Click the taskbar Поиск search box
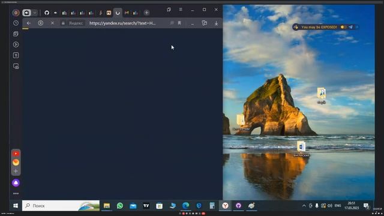Screen dimensions: 384x216 [x=61, y=206]
